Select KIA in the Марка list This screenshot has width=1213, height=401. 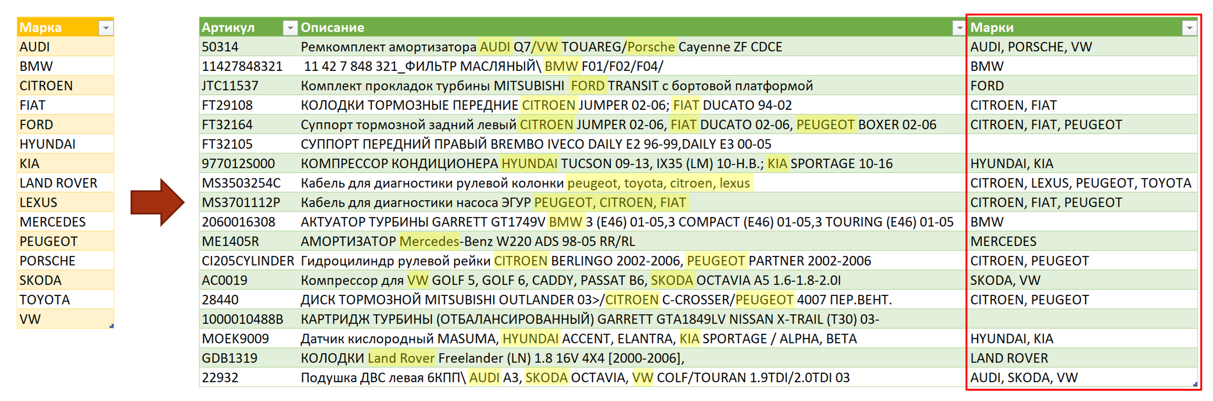65,164
